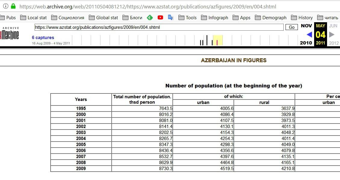Expand the Demograph bookmark folder
This screenshot has height=180, width=340.
coord(271,17)
